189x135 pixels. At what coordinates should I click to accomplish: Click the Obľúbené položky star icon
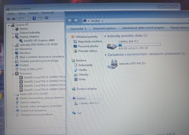[x=73, y=37]
